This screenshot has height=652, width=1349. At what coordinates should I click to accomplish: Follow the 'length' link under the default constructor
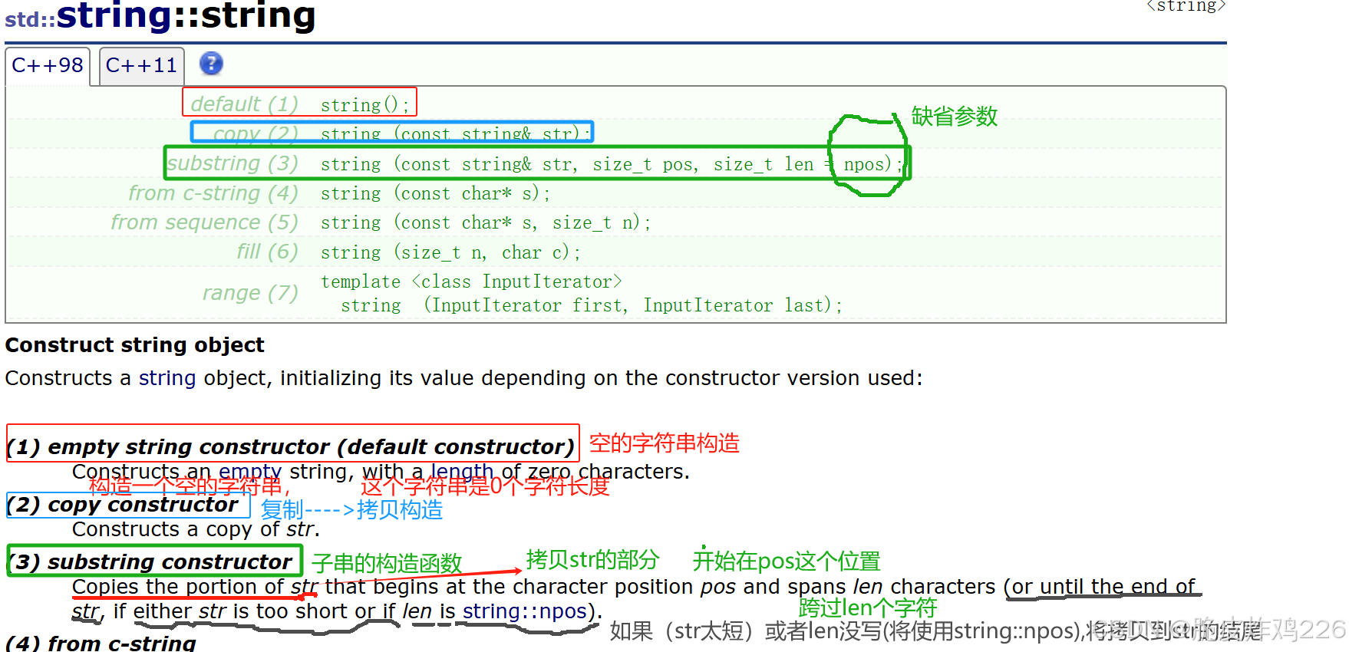(x=462, y=471)
